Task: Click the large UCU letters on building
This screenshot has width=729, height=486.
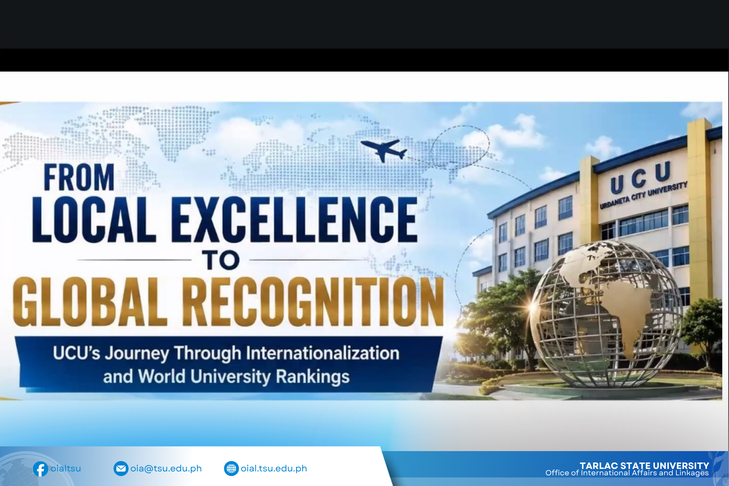Action: click(641, 177)
